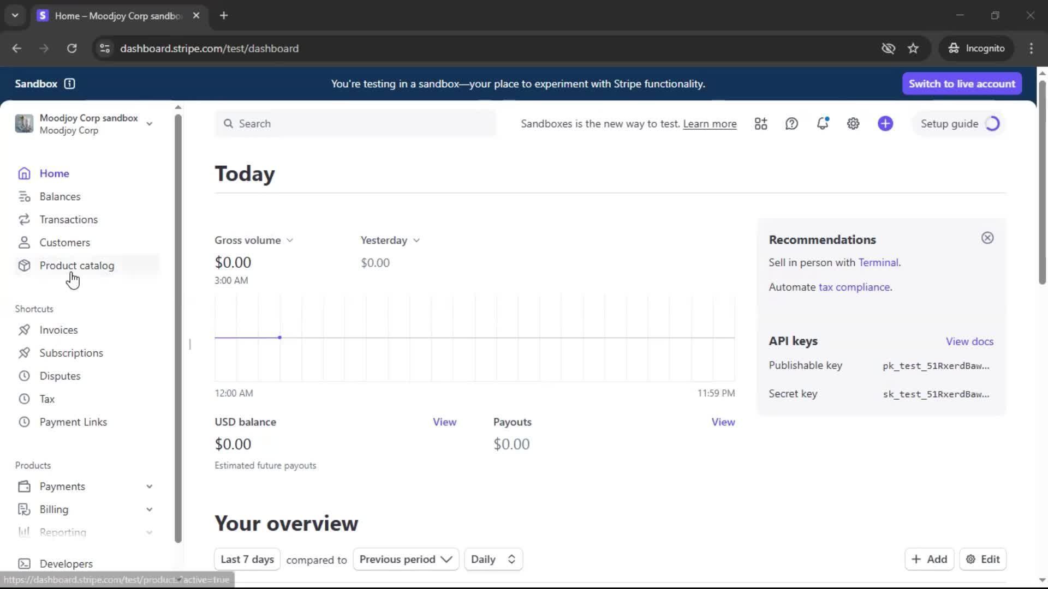Expand the Payments section
The height and width of the screenshot is (589, 1048).
(149, 486)
